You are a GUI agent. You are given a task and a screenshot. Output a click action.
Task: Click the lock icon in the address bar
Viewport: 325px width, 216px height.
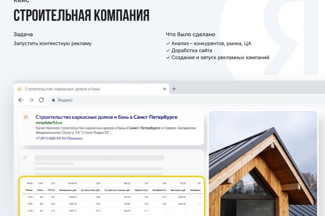click(x=53, y=100)
